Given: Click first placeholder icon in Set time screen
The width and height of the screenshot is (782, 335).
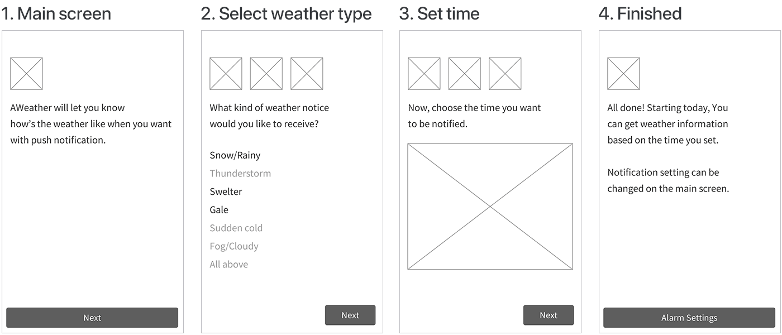Looking at the screenshot, I should pyautogui.click(x=424, y=74).
